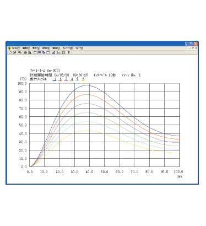Image resolution: width=206 pixels, height=226 pixels.
Task: Select the vertical tile window icon
Action: click(x=35, y=52)
